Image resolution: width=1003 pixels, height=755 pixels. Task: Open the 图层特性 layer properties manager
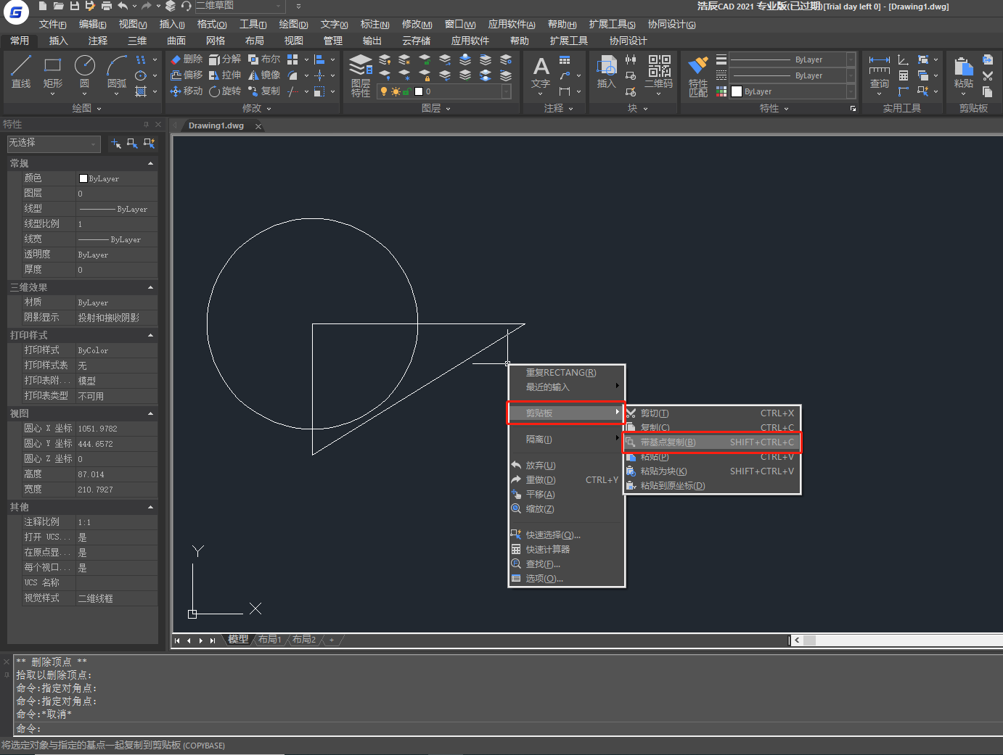(361, 74)
